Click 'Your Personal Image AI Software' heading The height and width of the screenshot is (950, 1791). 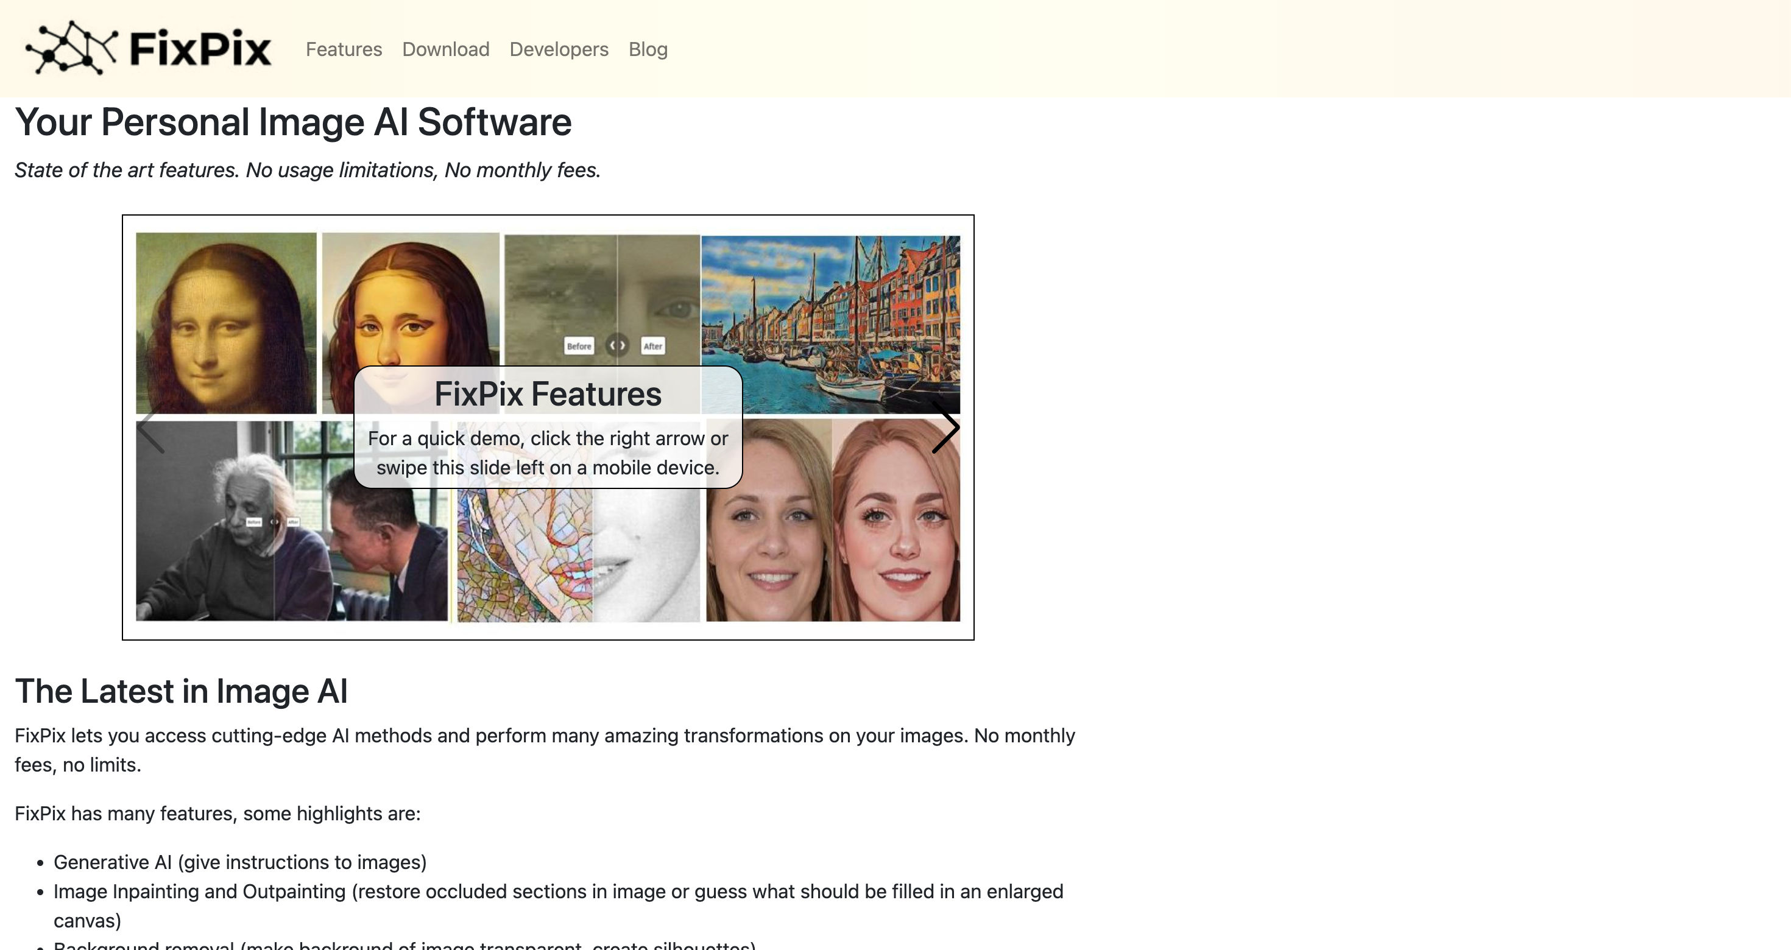(292, 122)
